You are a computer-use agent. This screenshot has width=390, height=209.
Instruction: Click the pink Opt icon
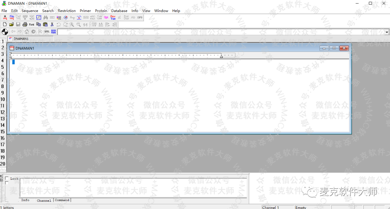[106, 17]
